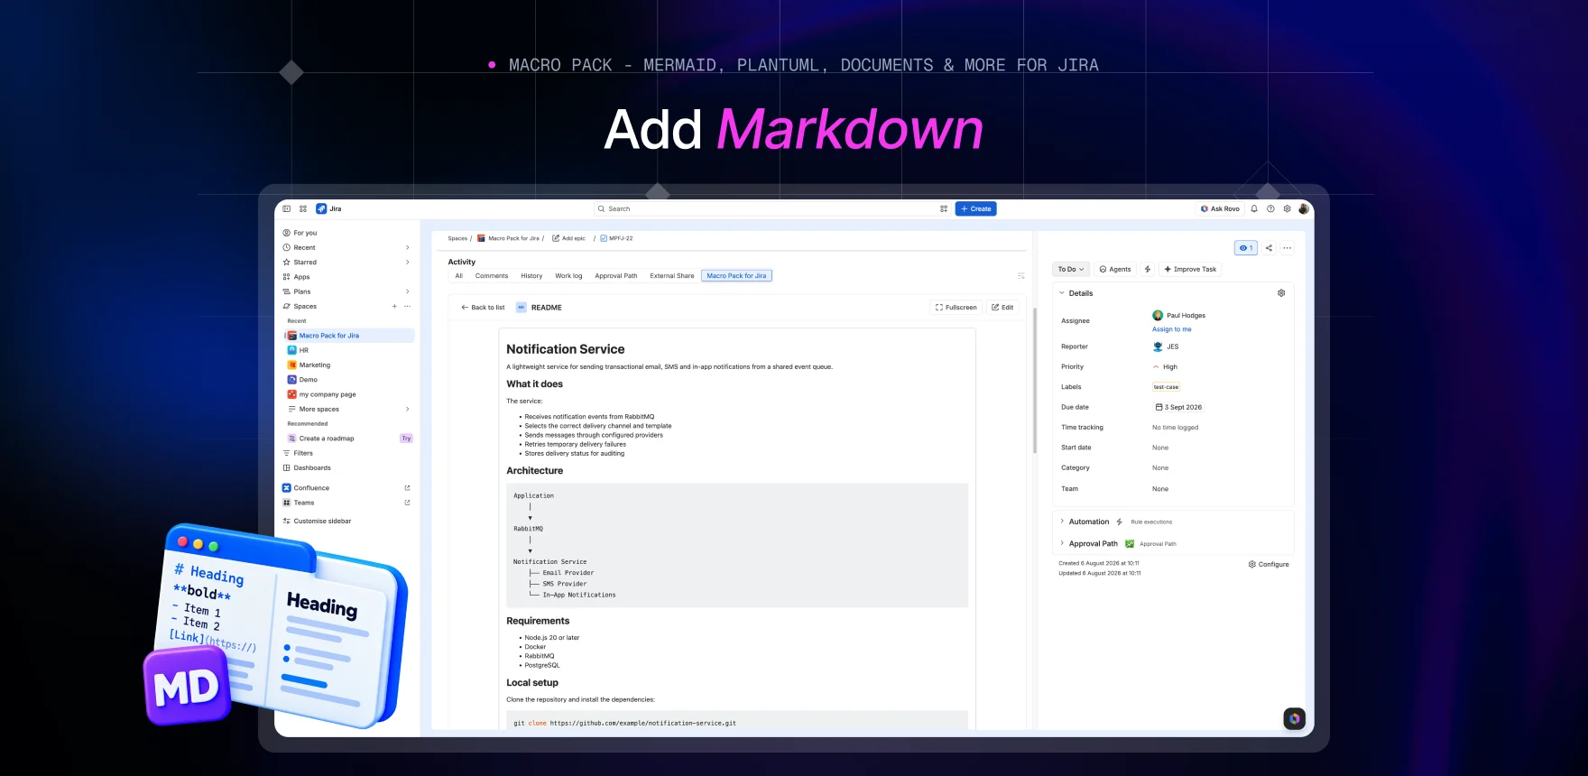Open the External Share tab
Screen dimensions: 1588x776
[x=672, y=276]
